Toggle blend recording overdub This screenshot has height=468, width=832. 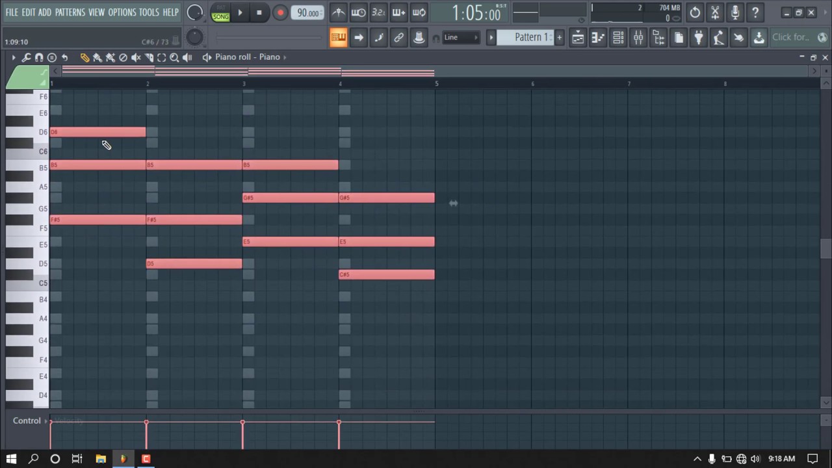pos(398,12)
